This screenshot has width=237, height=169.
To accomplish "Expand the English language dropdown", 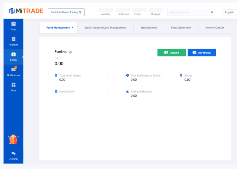I will [230, 13].
